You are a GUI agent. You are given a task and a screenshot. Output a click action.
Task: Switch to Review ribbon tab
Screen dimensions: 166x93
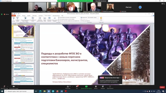tap(56, 16)
